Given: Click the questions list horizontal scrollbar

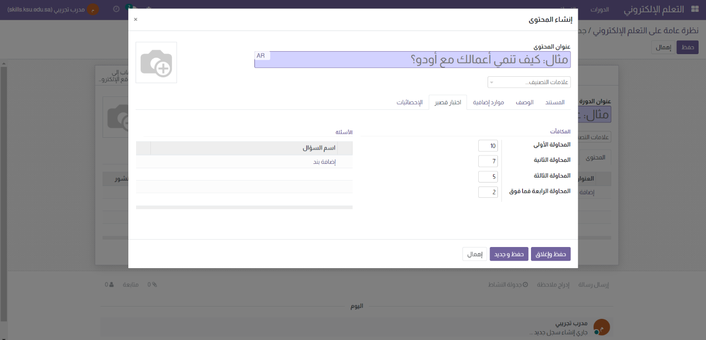Looking at the screenshot, I should 244,208.
